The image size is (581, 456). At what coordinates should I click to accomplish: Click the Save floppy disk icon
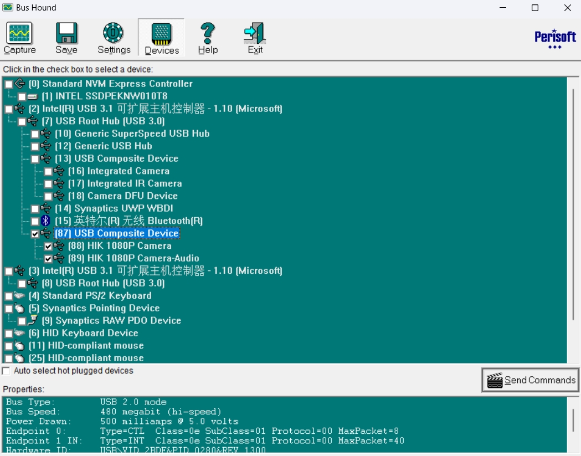click(x=66, y=34)
